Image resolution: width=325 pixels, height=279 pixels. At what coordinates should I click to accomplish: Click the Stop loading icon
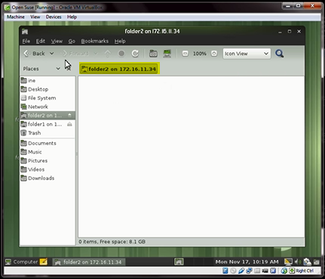(121, 54)
